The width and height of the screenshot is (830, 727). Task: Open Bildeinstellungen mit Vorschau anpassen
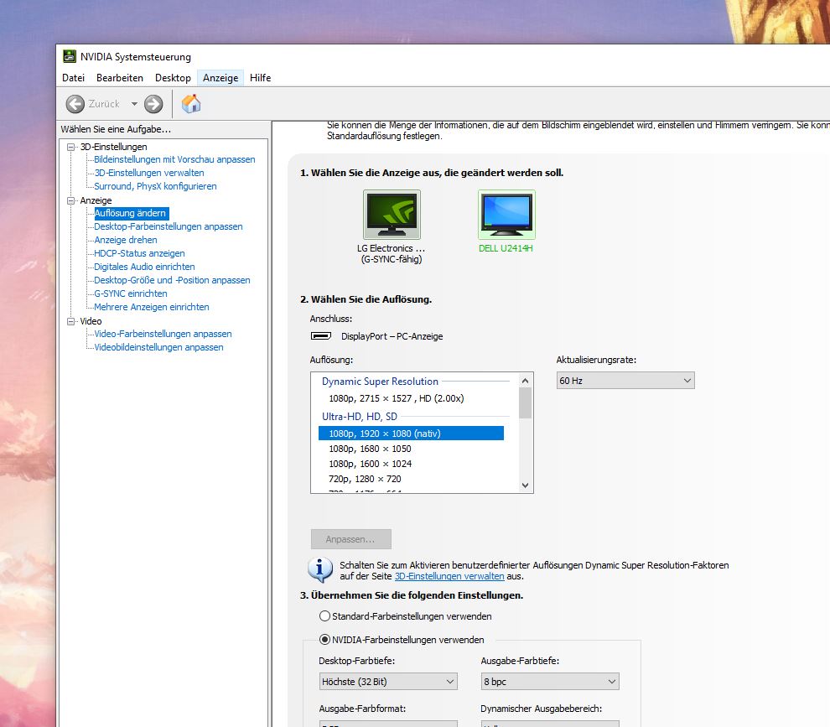[x=174, y=159]
